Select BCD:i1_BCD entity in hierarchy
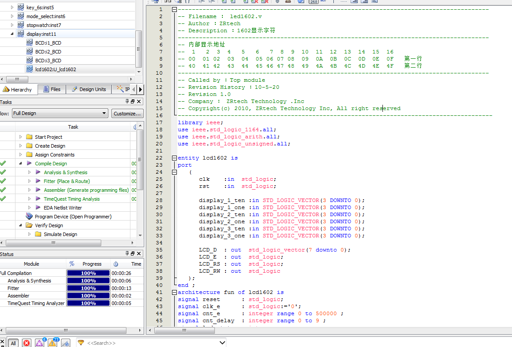Image resolution: width=512 pixels, height=347 pixels. coord(48,43)
